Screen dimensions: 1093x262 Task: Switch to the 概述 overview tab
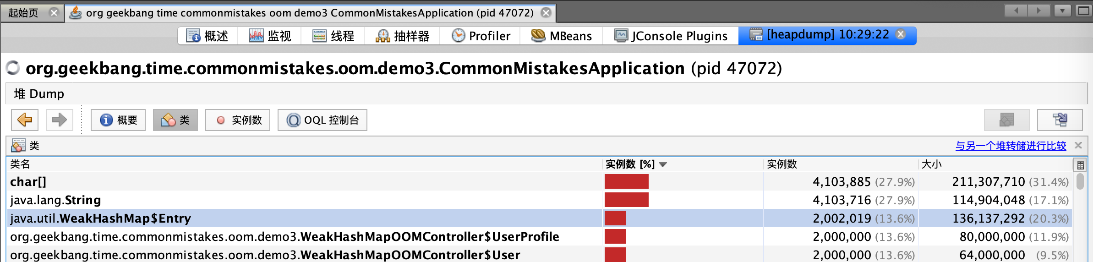click(x=208, y=36)
